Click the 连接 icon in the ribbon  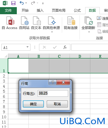99,18
